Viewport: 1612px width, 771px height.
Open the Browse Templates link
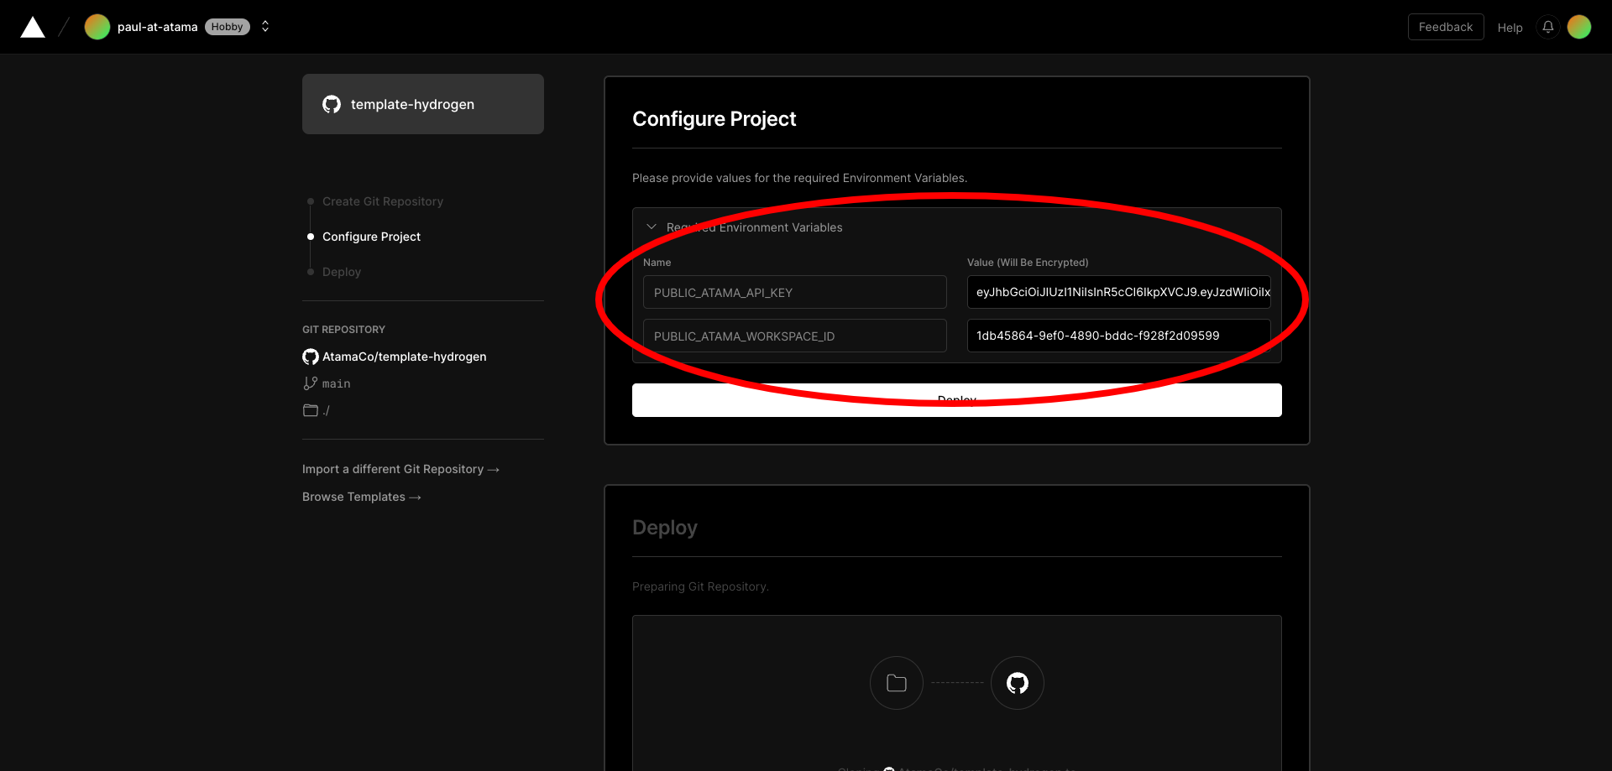[361, 497]
